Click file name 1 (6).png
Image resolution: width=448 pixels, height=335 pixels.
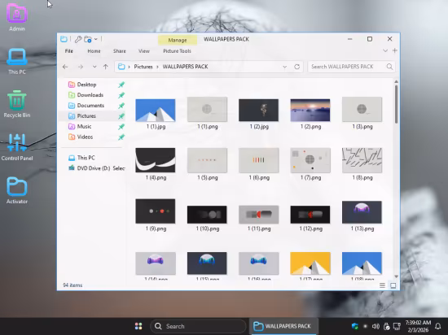(259, 177)
